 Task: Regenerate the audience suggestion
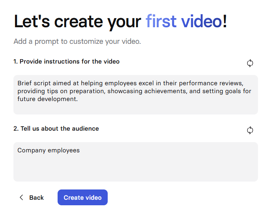(250, 130)
